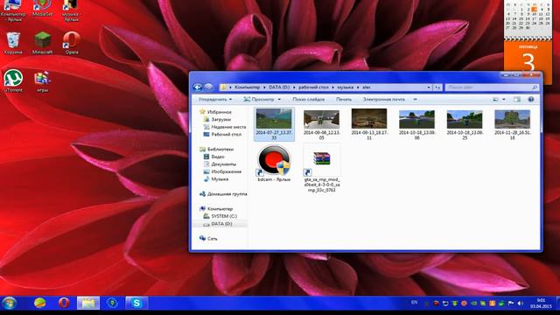The height and width of the screenshot is (315, 560).
Task: Select the gta_sa_mp_mod archive shortcut
Action: coord(321,169)
